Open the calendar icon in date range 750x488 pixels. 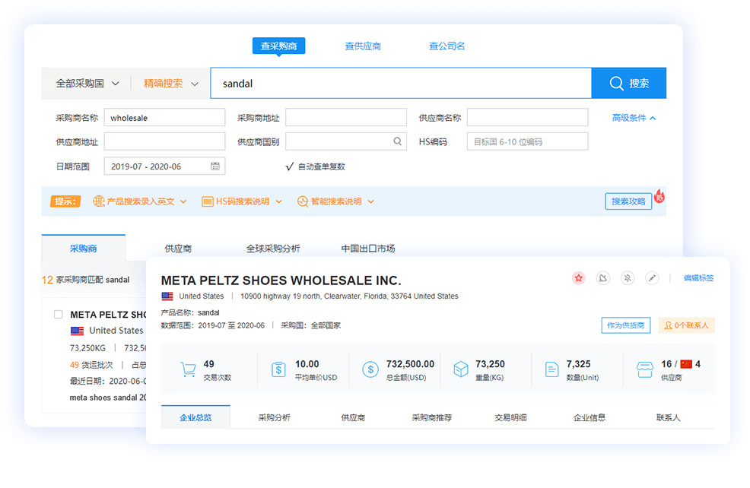pos(215,166)
